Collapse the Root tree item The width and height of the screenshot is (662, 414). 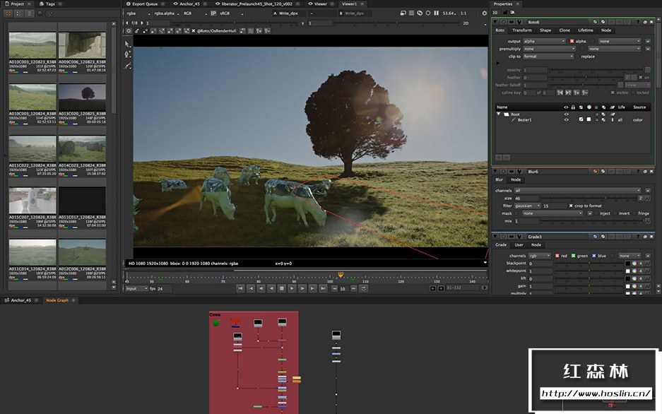[499, 114]
